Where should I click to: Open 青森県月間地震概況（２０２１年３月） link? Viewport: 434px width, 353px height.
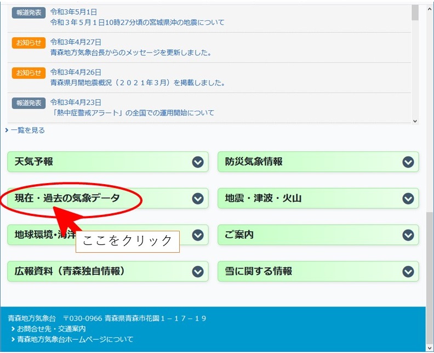tap(138, 83)
